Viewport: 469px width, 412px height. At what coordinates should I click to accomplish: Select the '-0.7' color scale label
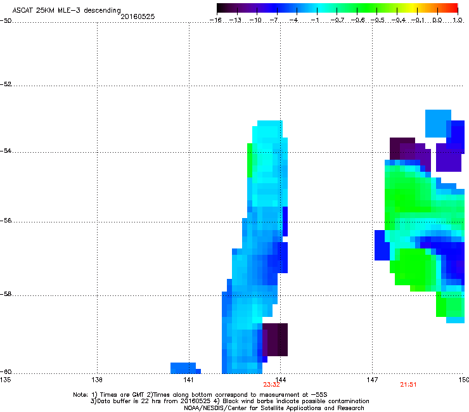point(337,20)
